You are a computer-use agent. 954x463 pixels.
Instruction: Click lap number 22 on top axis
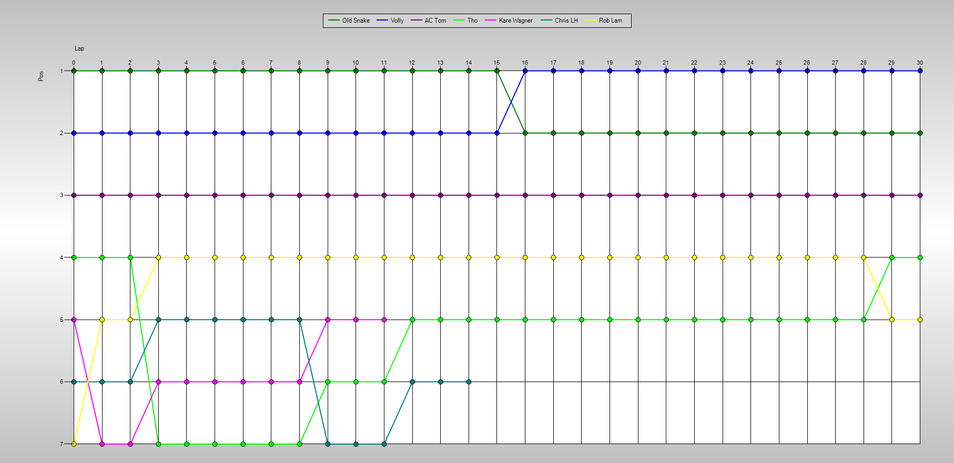point(694,63)
